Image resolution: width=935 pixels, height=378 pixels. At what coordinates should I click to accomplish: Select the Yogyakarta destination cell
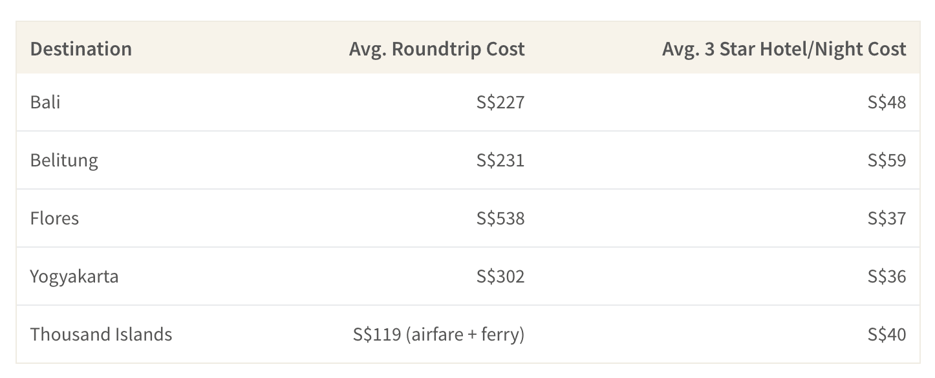(x=74, y=277)
